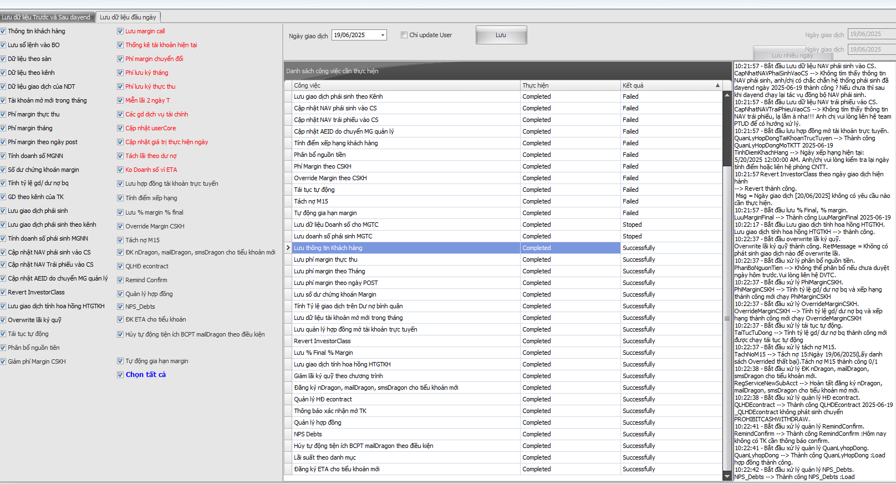Screen dimensions: 896x484
Task: Uncheck 'Lưu margin call' option
Action: 120,31
